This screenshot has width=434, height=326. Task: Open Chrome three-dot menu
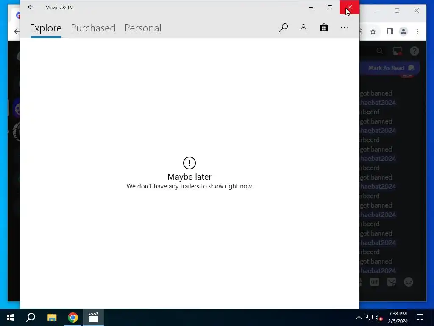(x=417, y=31)
